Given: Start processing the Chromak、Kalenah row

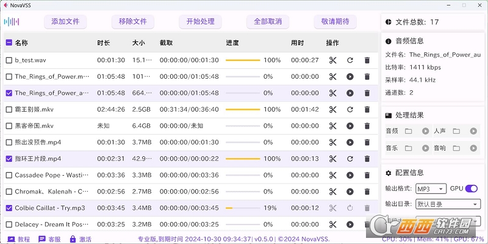Looking at the screenshot, I should click(350, 192).
